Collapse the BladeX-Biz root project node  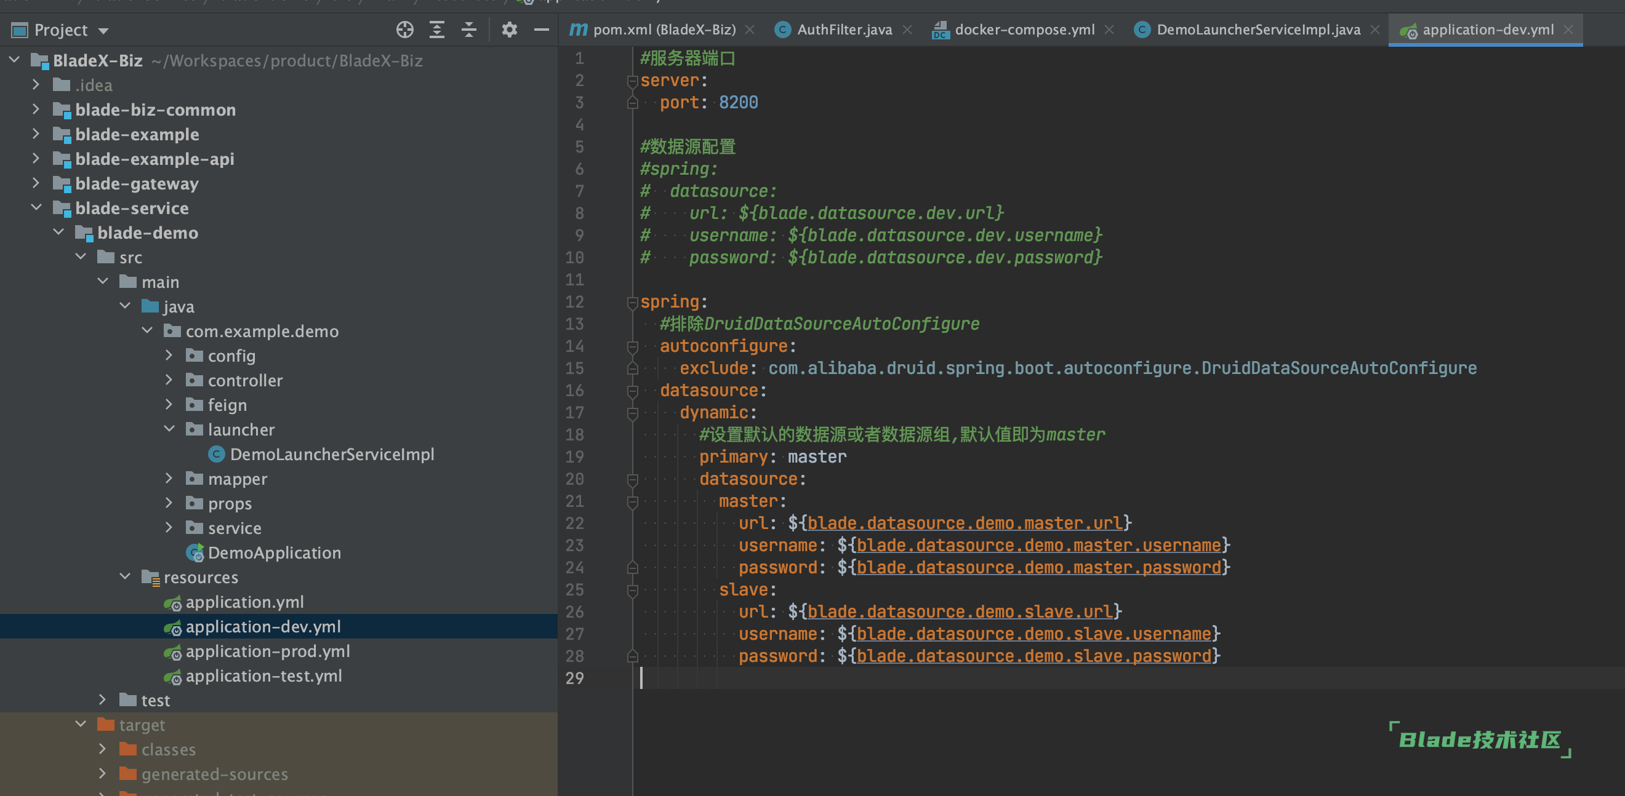coord(15,60)
